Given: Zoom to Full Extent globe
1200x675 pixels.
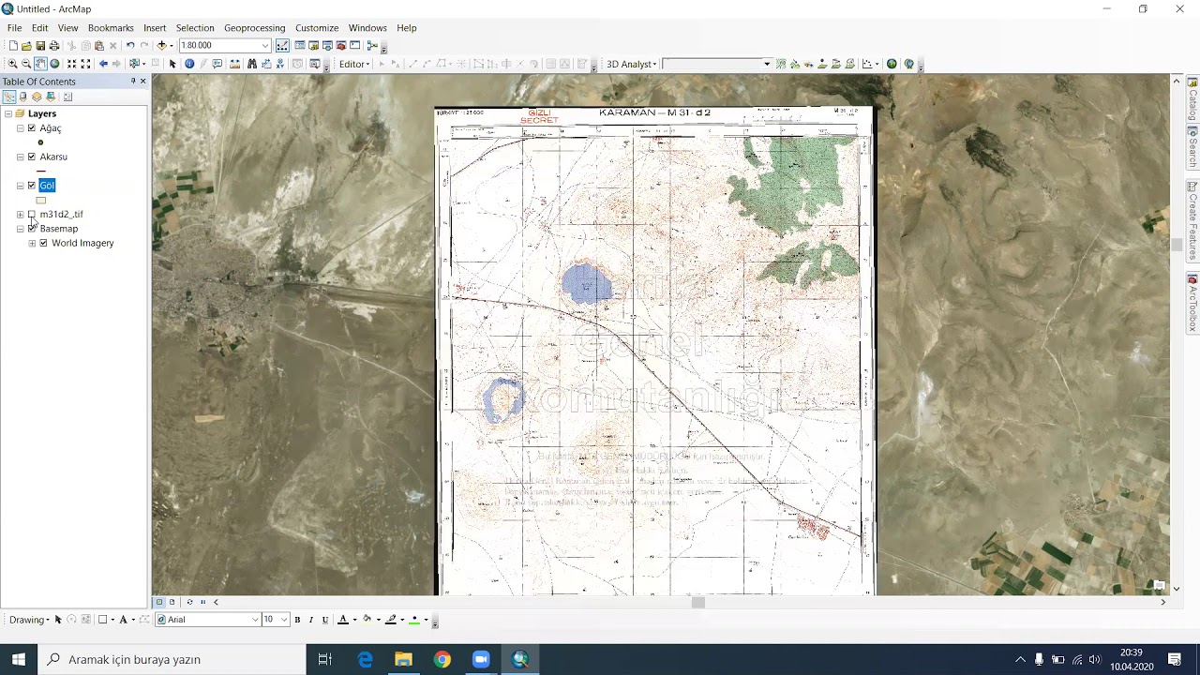Looking at the screenshot, I should click(x=54, y=64).
